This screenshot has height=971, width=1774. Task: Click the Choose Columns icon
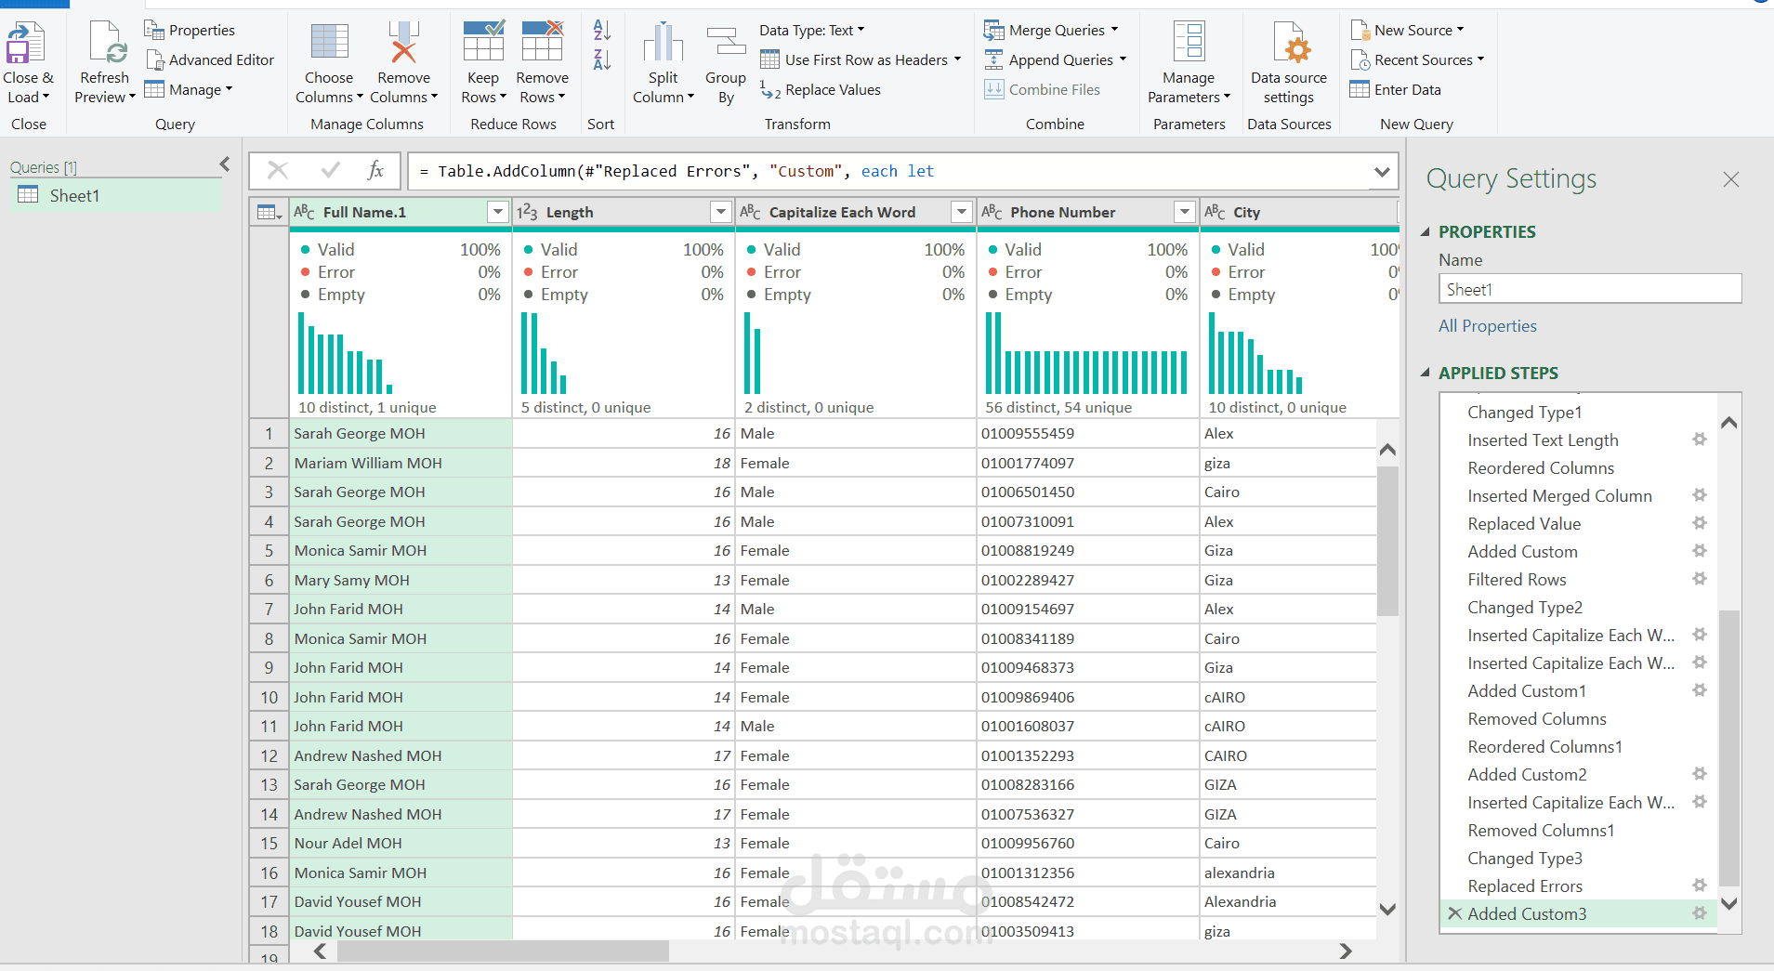click(329, 43)
